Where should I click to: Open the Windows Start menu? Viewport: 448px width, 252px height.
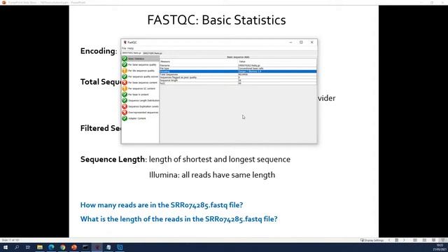click(x=6, y=247)
